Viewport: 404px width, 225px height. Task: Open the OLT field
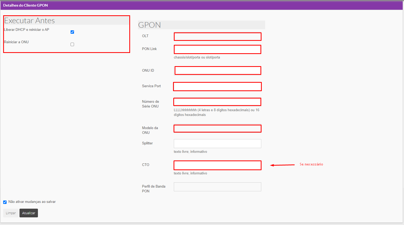218,37
